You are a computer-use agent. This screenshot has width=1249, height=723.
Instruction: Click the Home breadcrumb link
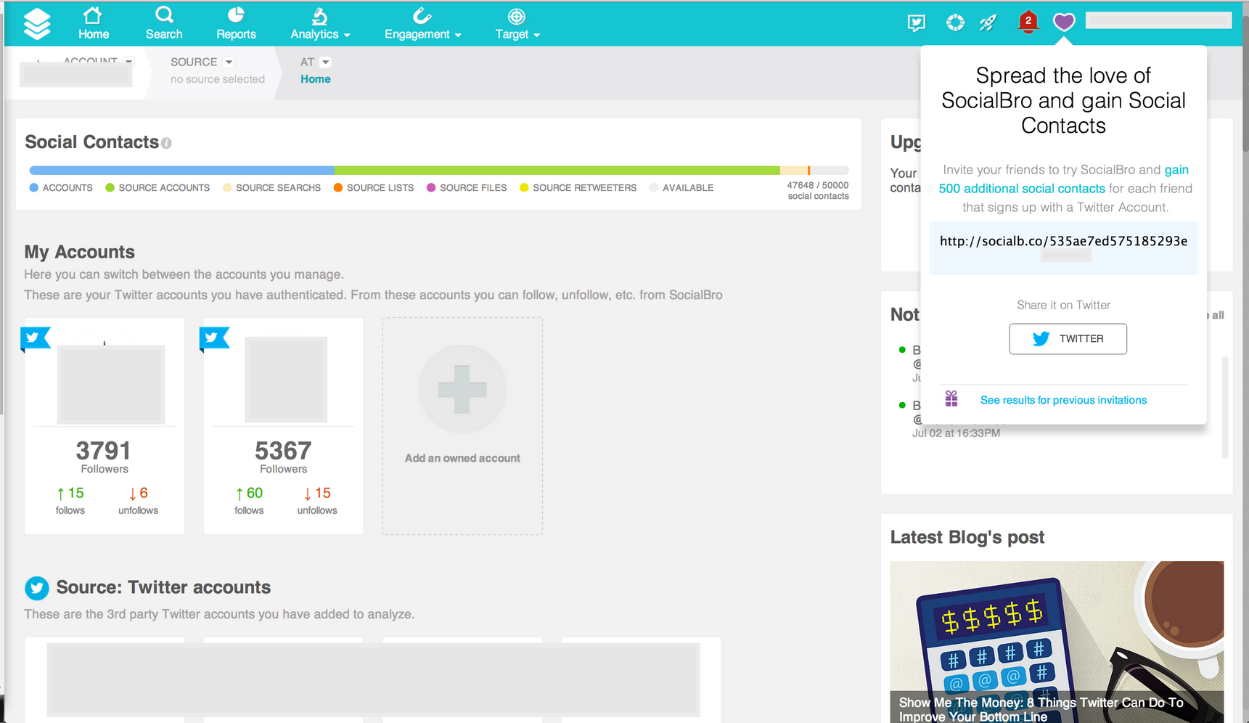click(x=316, y=79)
